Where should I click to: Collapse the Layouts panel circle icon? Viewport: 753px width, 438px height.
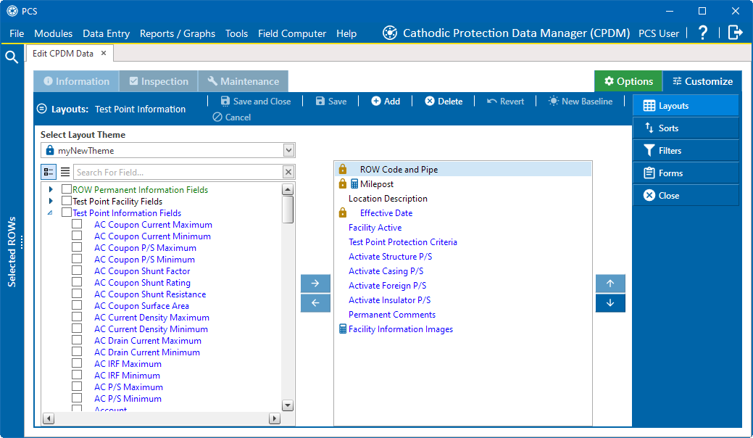pyautogui.click(x=42, y=109)
